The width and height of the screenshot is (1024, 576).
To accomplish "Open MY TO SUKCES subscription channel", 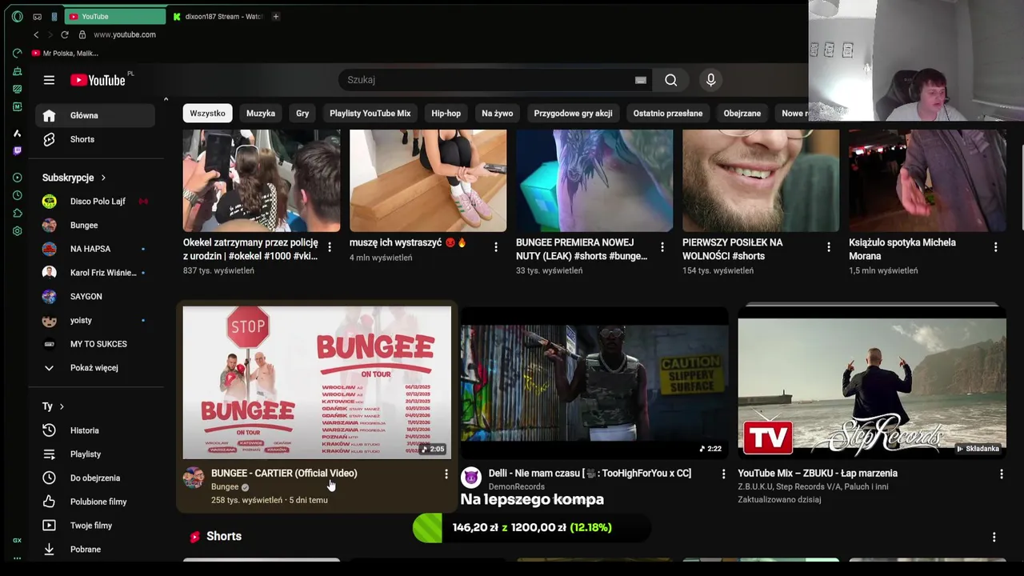I will click(97, 344).
